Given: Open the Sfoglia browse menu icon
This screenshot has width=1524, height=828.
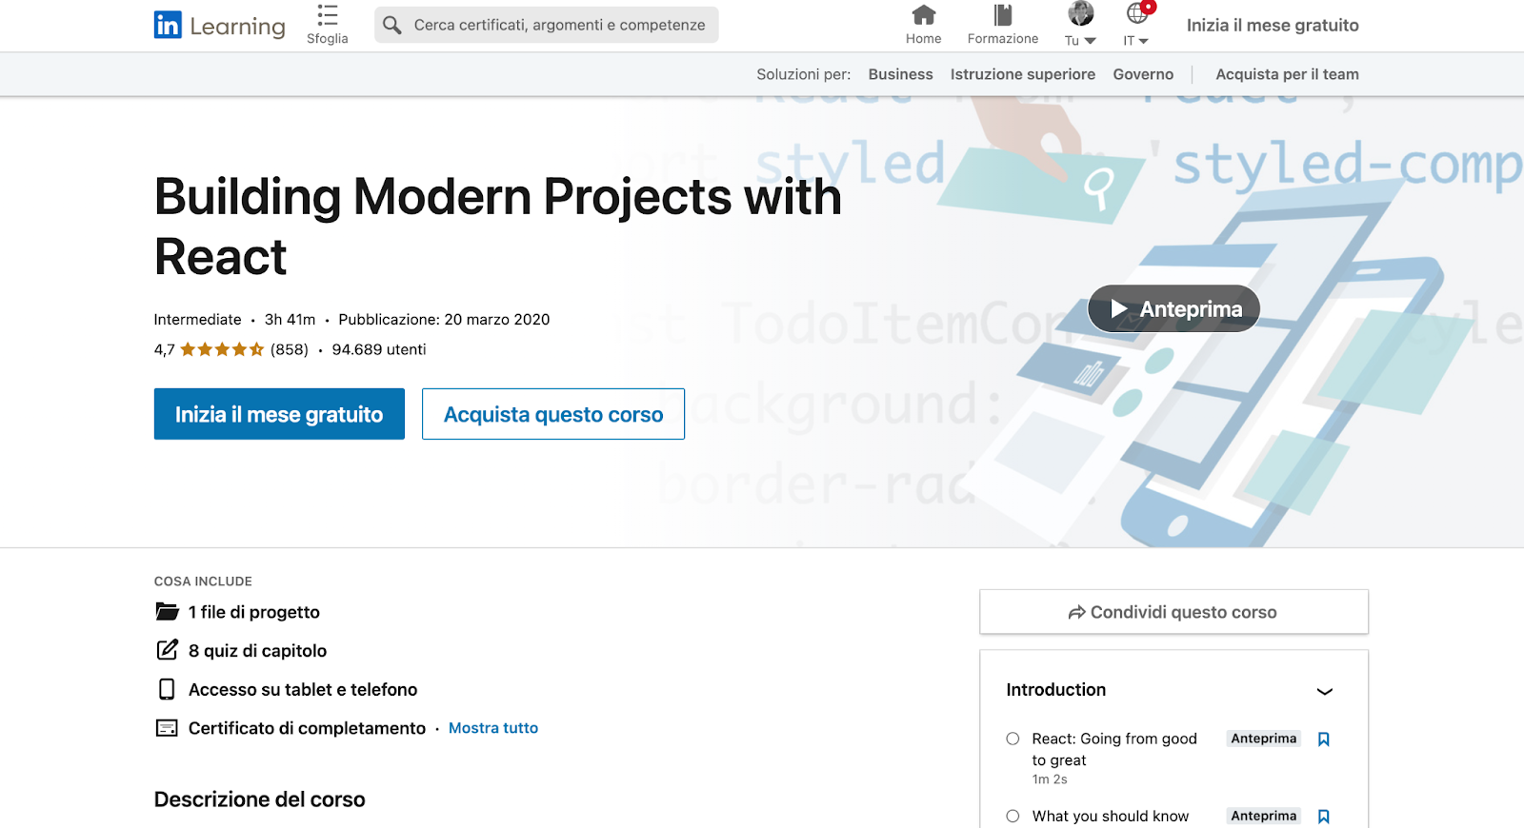Looking at the screenshot, I should [x=328, y=15].
